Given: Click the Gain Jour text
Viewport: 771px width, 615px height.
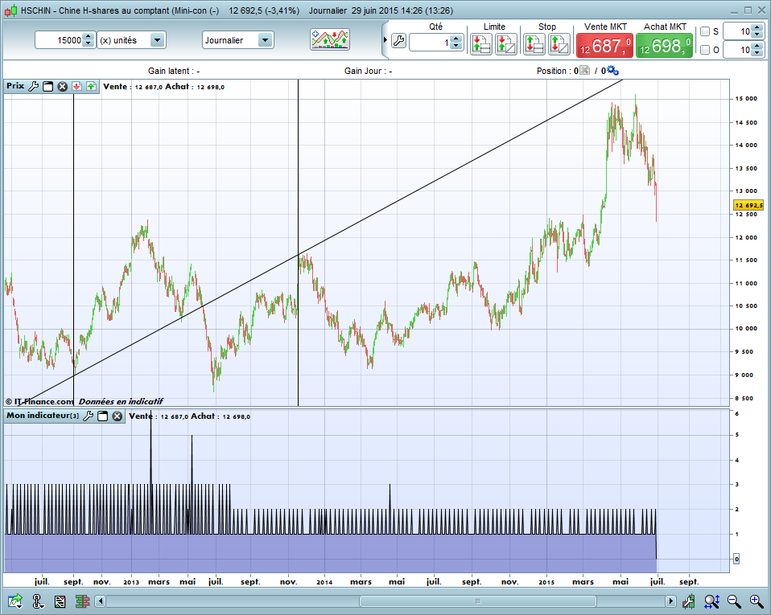Looking at the screenshot, I should pyautogui.click(x=369, y=71).
